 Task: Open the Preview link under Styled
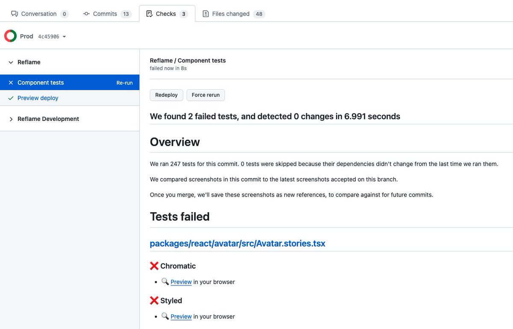pos(181,317)
